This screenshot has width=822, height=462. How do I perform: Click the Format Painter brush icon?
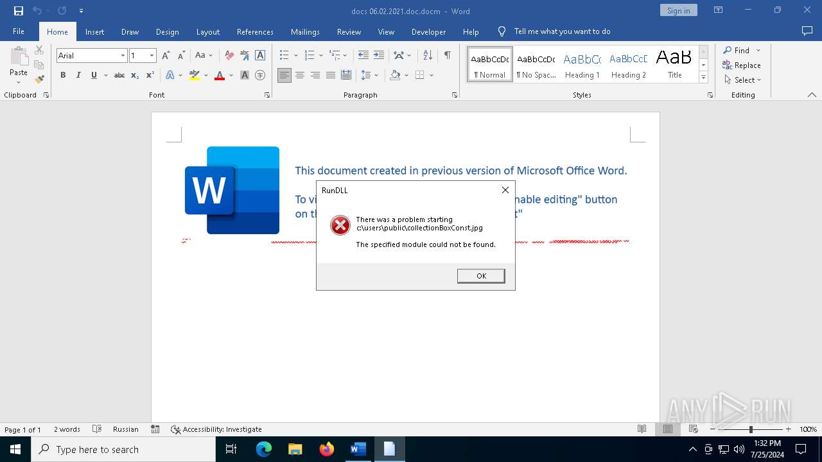(39, 80)
